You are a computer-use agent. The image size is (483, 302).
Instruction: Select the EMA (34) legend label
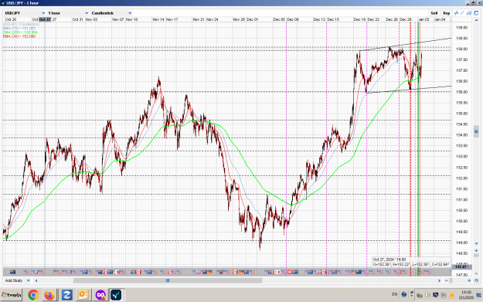19,36
